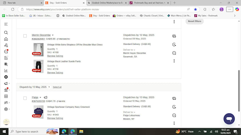Open browser Settings and more ellipsis

[x=229, y=9]
